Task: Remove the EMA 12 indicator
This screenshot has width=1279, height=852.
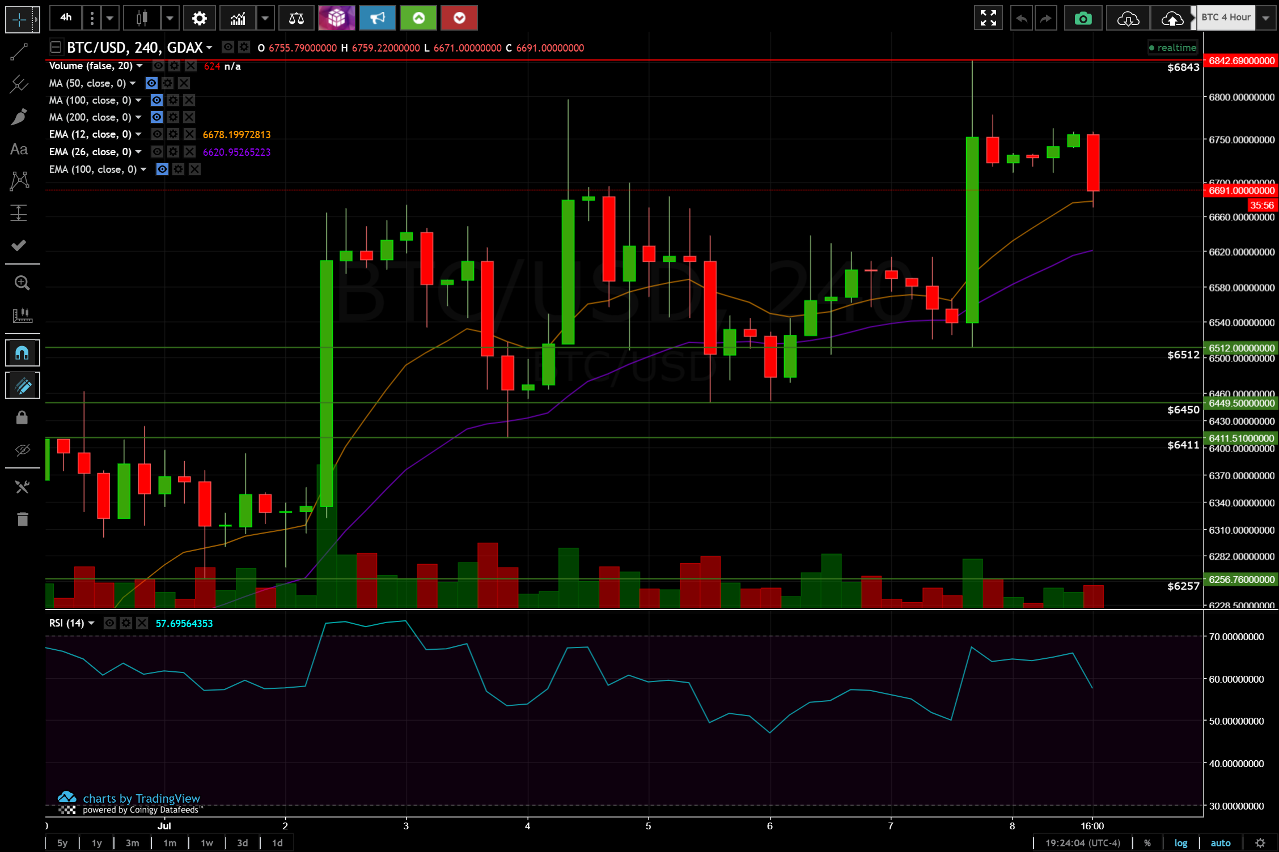Action: click(190, 134)
